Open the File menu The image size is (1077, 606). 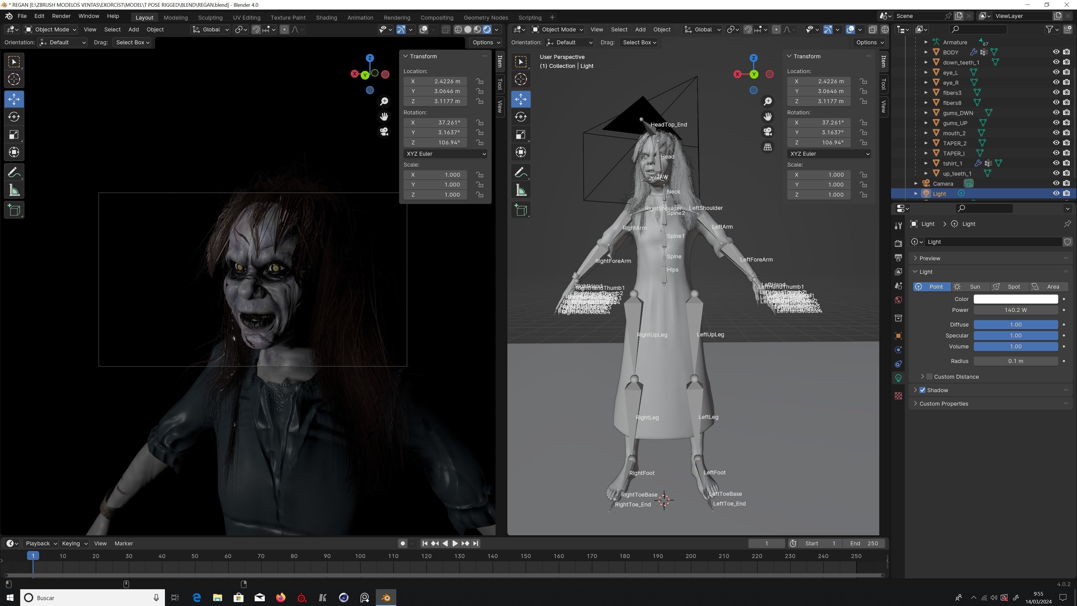click(x=22, y=16)
